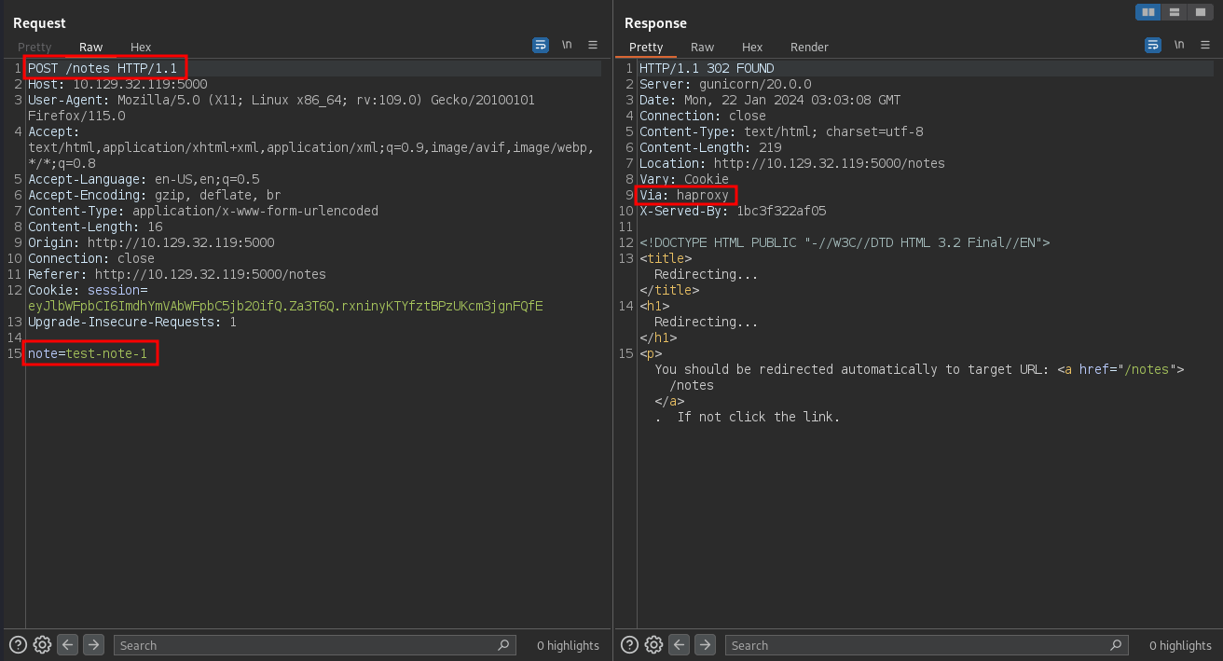Select tabbed combined layout icon
The image size is (1223, 661).
click(1200, 12)
